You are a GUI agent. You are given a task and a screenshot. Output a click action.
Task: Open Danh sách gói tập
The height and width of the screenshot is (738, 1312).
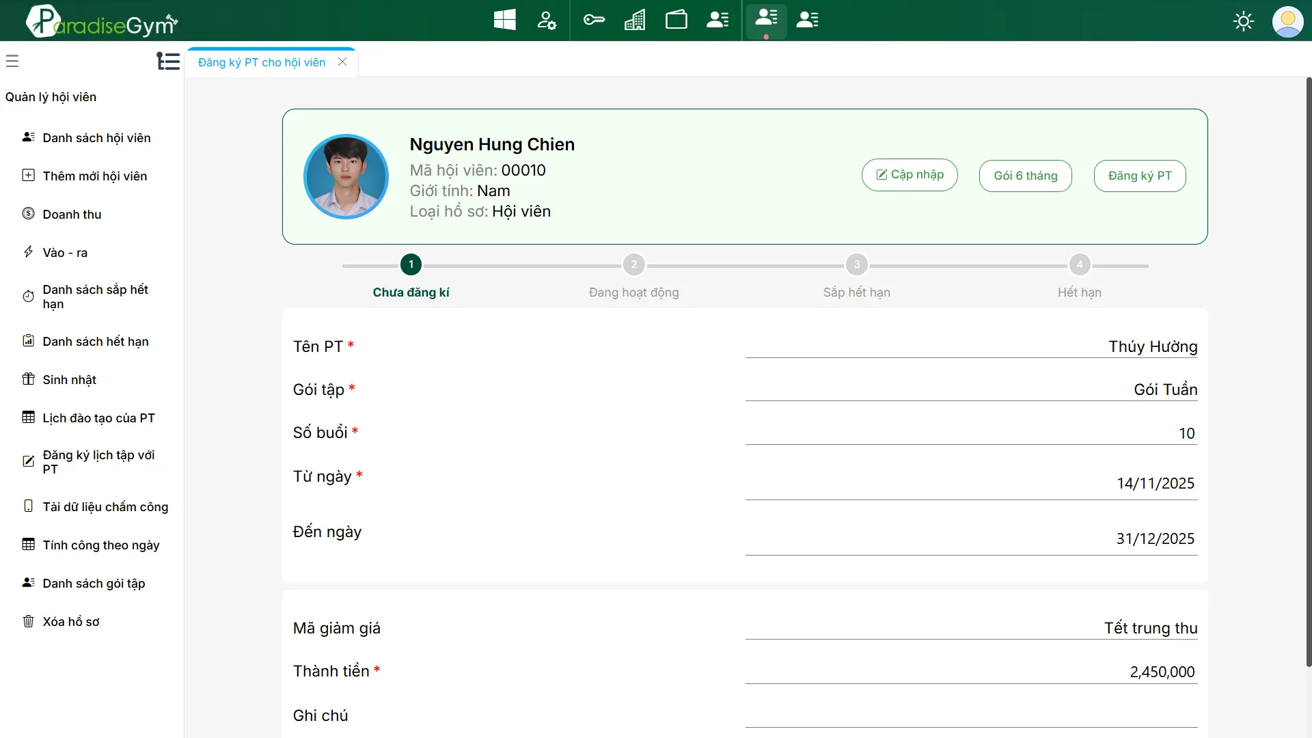pyautogui.click(x=92, y=583)
